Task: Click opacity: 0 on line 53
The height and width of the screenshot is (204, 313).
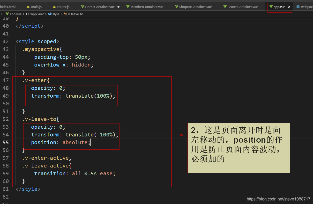Action: tap(48, 127)
